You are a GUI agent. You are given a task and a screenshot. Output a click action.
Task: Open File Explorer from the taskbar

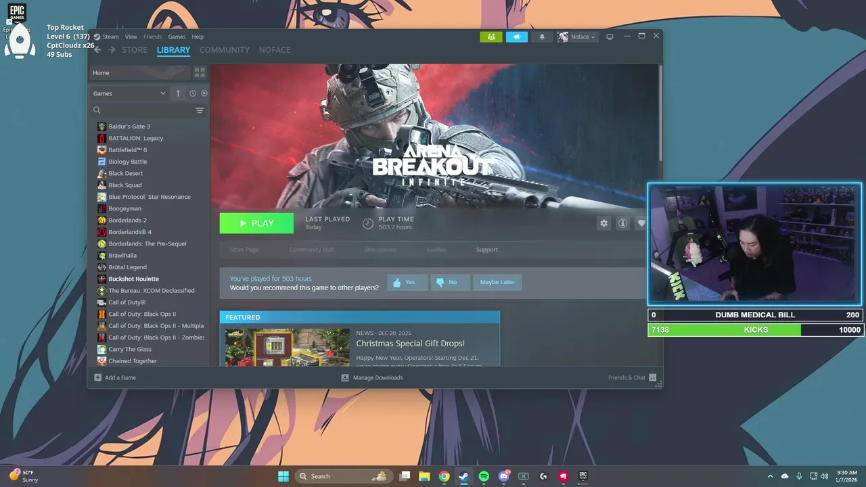tap(424, 476)
